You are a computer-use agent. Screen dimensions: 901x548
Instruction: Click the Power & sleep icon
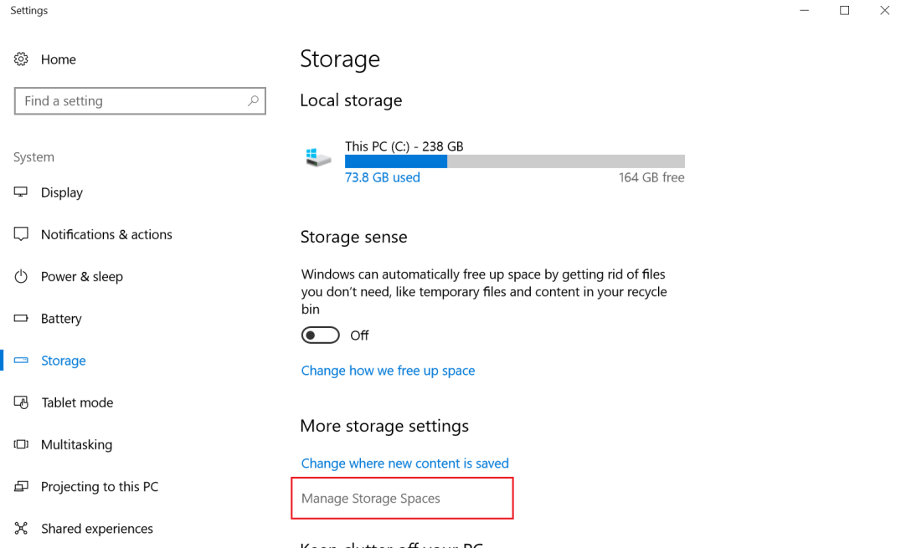21,276
